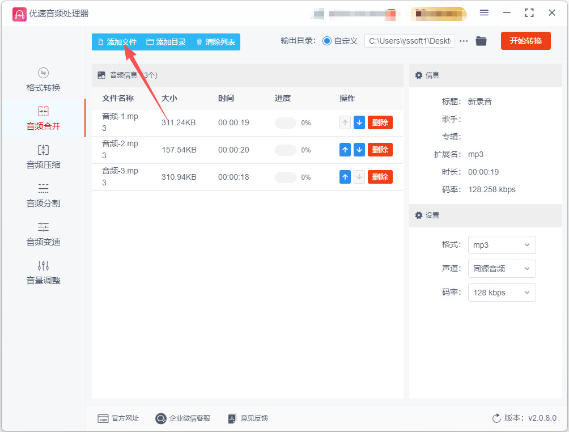569x432 pixels.
Task: Delete 音频-2.mp3 with 删除 button
Action: pyautogui.click(x=380, y=150)
